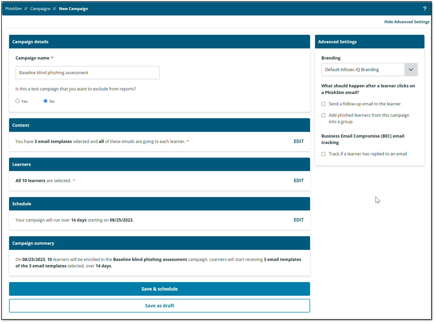Edit the Learners selection

[x=299, y=181]
